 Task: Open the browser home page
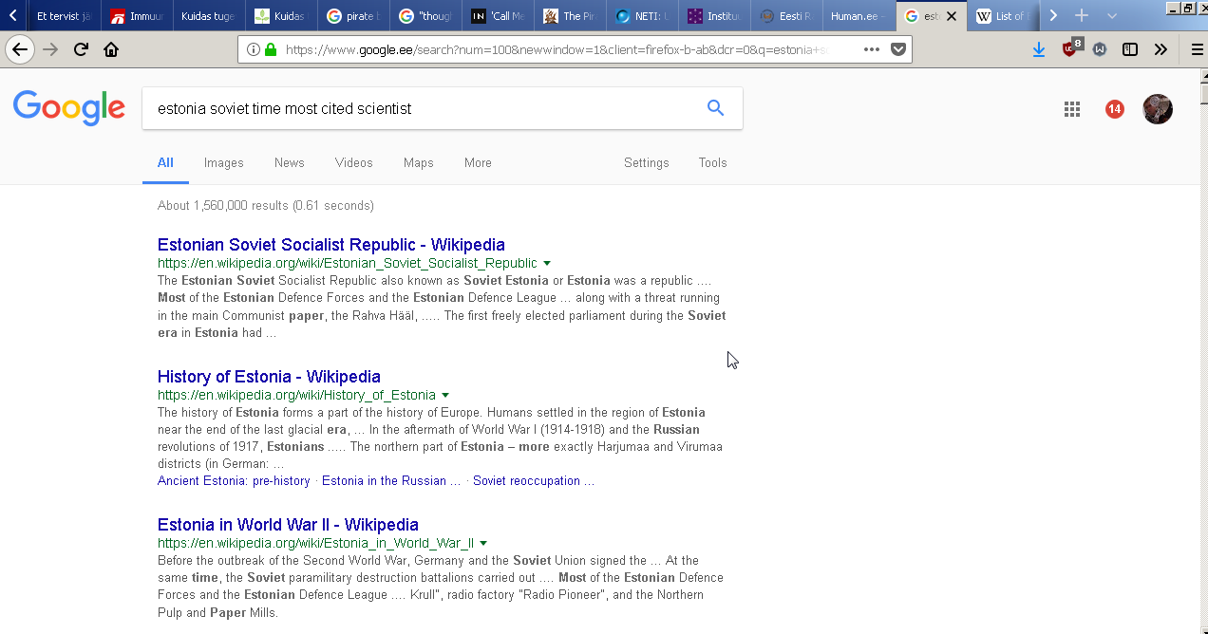(111, 49)
